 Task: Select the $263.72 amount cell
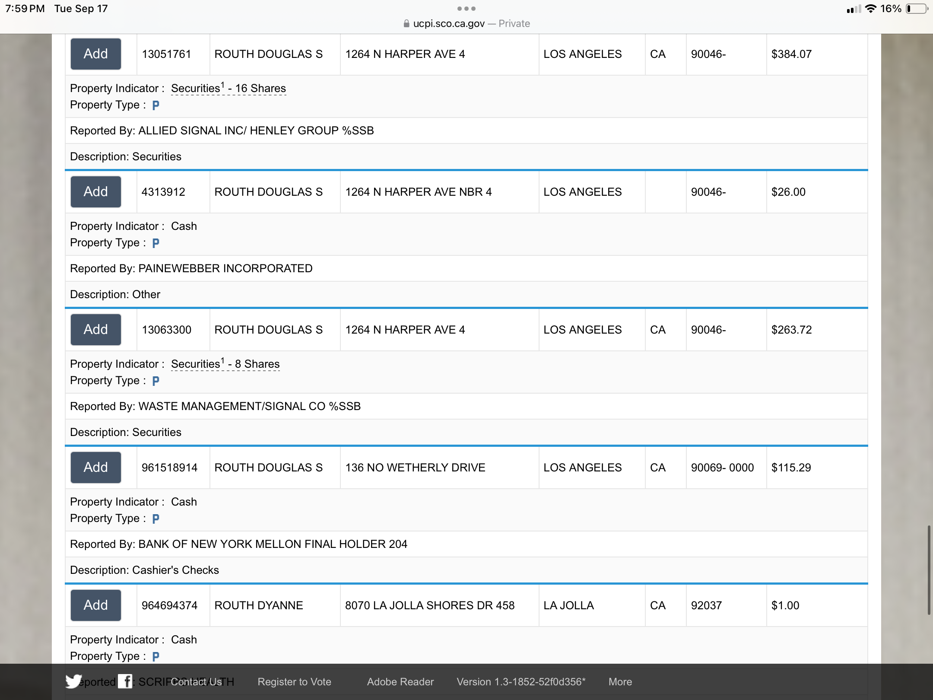coord(817,330)
